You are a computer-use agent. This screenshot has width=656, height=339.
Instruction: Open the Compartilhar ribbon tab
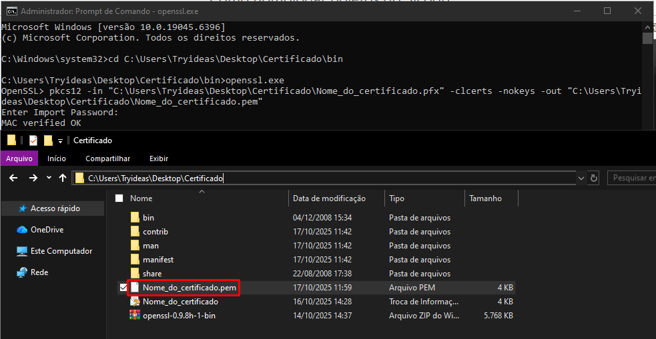pos(107,159)
